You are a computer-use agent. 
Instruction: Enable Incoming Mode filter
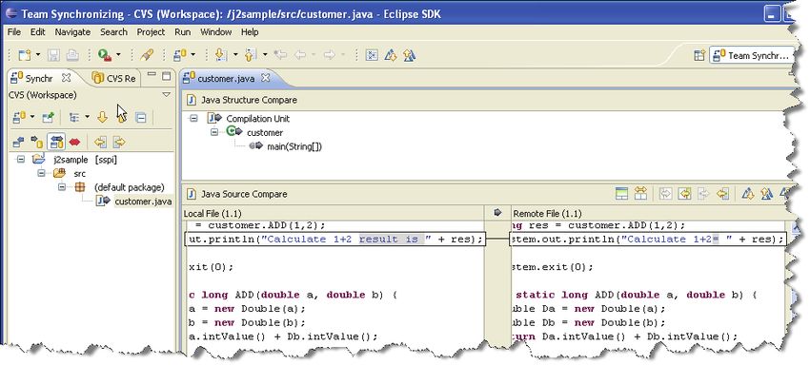pos(18,142)
